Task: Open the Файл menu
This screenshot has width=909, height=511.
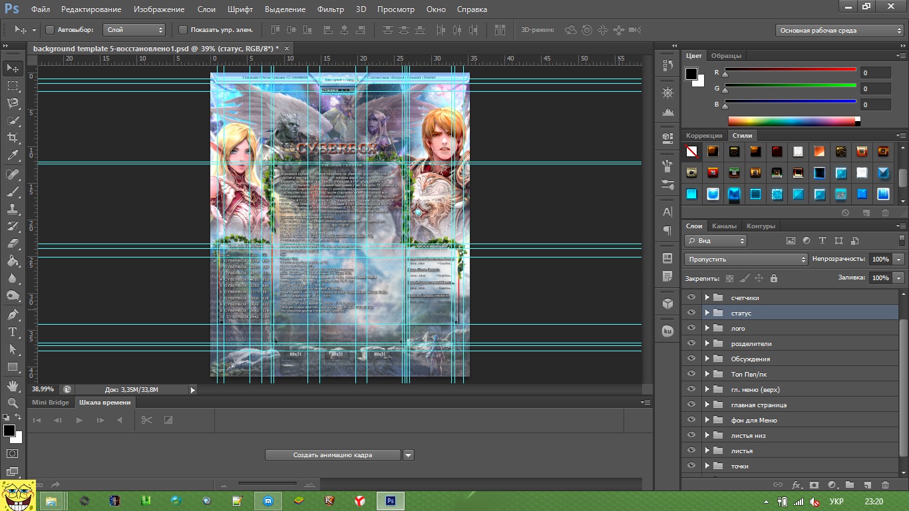Action: 40,9
